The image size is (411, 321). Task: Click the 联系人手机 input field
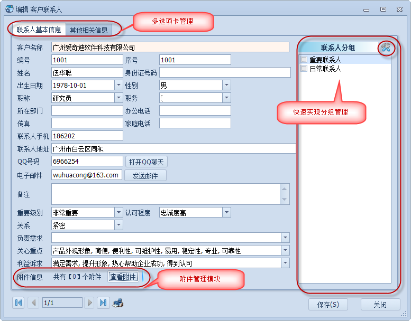coord(87,136)
